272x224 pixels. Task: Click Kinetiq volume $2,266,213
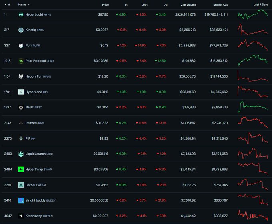tap(187, 30)
